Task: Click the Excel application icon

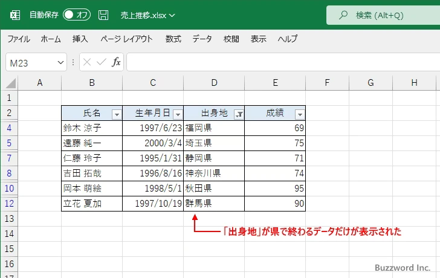Action: 15,15
